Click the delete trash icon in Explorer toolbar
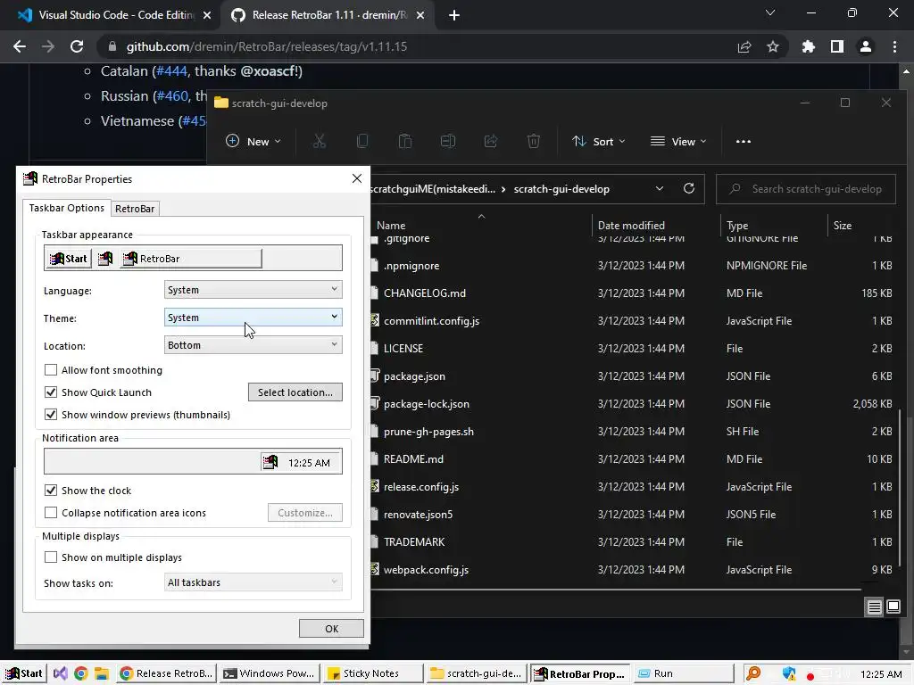The image size is (914, 685). click(534, 141)
